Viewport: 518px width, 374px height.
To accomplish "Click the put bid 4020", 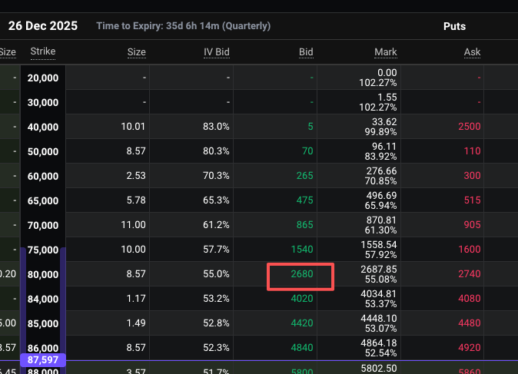I will (x=302, y=299).
